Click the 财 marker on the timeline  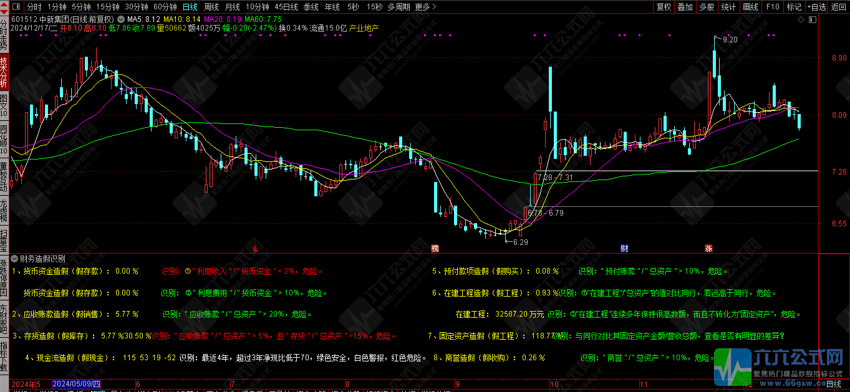(x=624, y=248)
